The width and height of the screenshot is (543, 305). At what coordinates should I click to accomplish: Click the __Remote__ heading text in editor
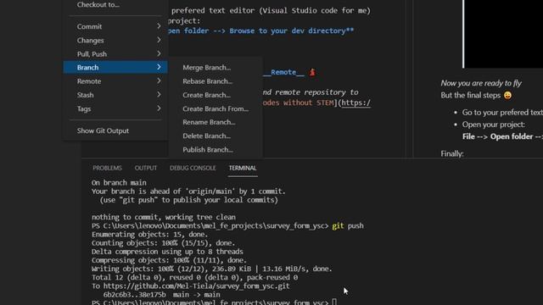click(x=284, y=72)
